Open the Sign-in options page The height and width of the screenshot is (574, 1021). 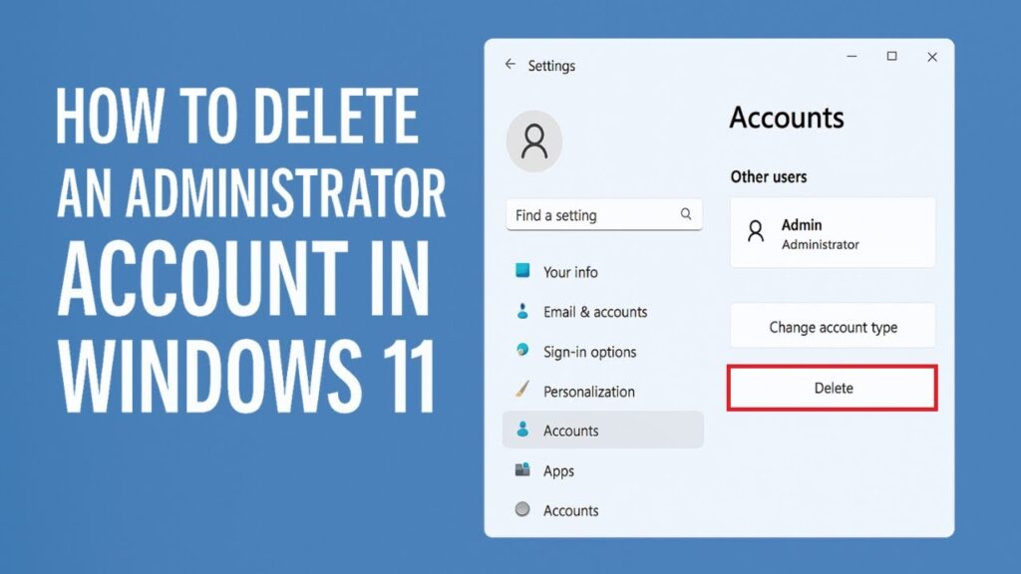589,352
